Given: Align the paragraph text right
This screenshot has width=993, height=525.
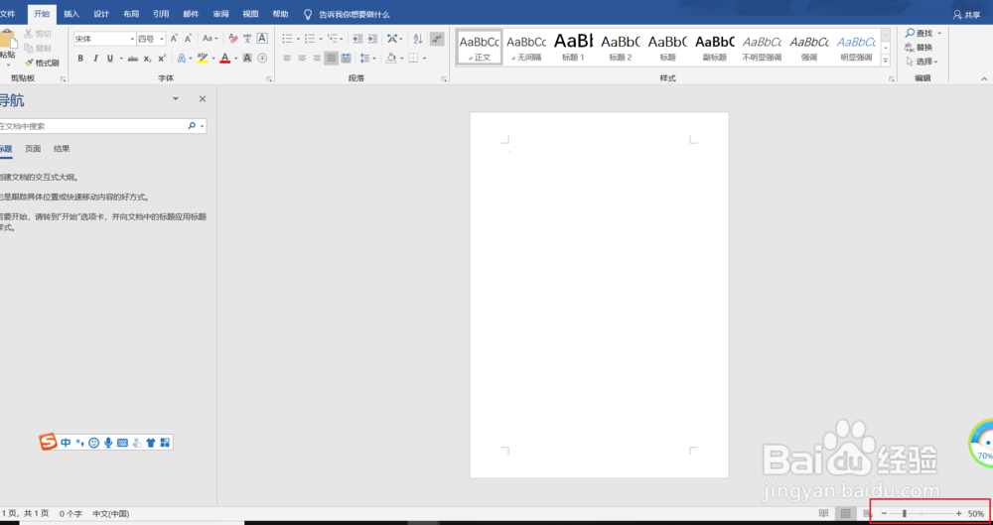Looking at the screenshot, I should point(316,59).
